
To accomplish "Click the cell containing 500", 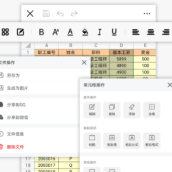I will click(145, 59).
